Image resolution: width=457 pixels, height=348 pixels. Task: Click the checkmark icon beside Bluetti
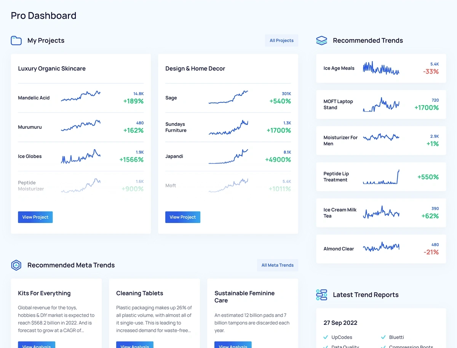383,337
